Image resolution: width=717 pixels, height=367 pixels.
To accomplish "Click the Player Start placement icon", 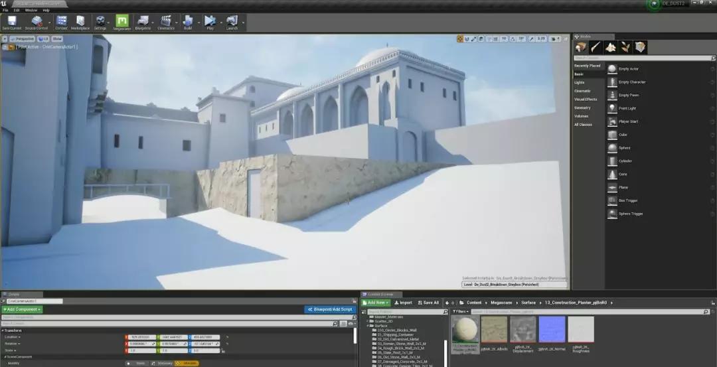I will [x=612, y=121].
